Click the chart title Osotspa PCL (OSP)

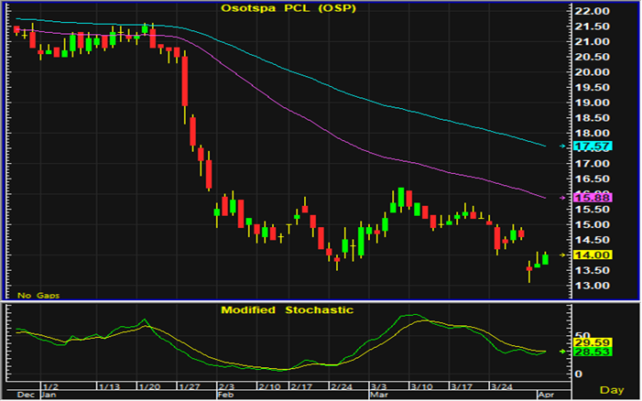point(288,8)
